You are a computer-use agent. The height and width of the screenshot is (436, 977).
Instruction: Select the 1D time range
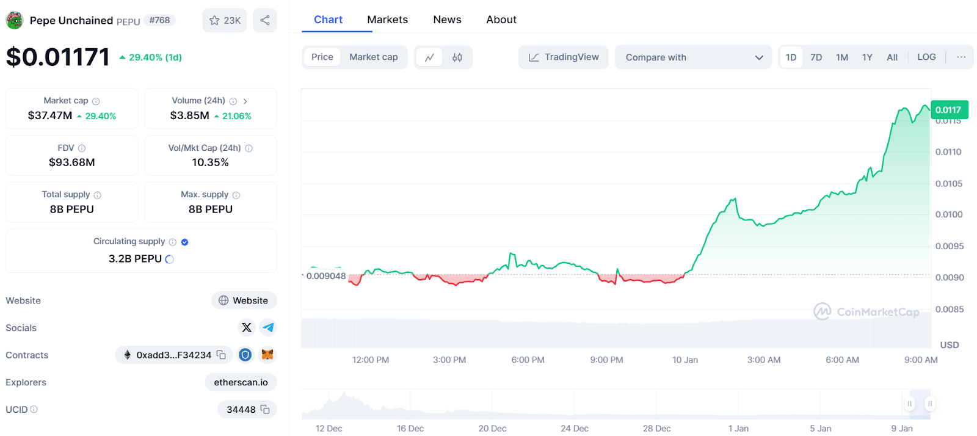coord(791,57)
